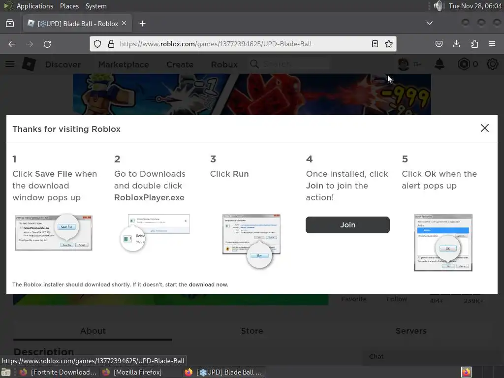Open the Marketplace page
504x378 pixels.
click(x=124, y=64)
